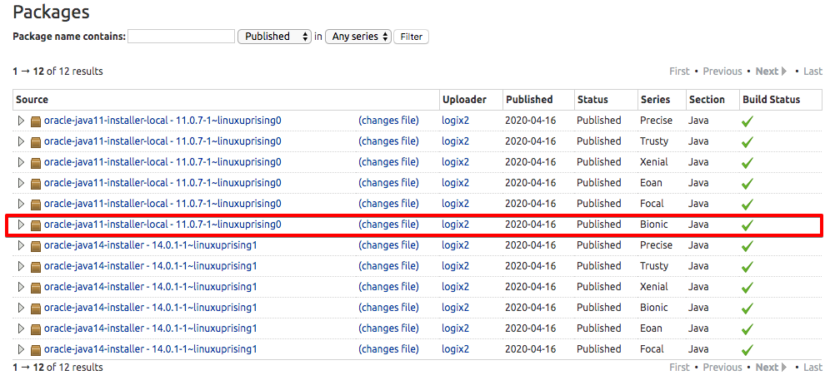Click build checkmark for Trusty java14 row

coord(747,267)
